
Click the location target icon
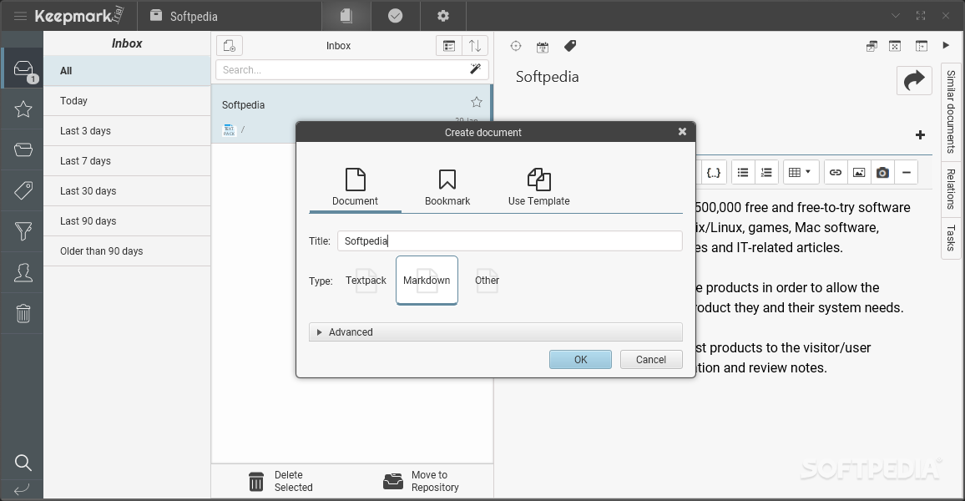point(516,46)
